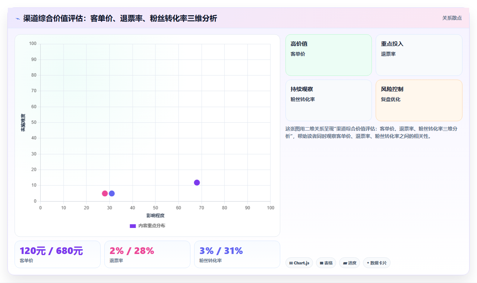Click the 数据卡片 tag chip

click(x=377, y=263)
